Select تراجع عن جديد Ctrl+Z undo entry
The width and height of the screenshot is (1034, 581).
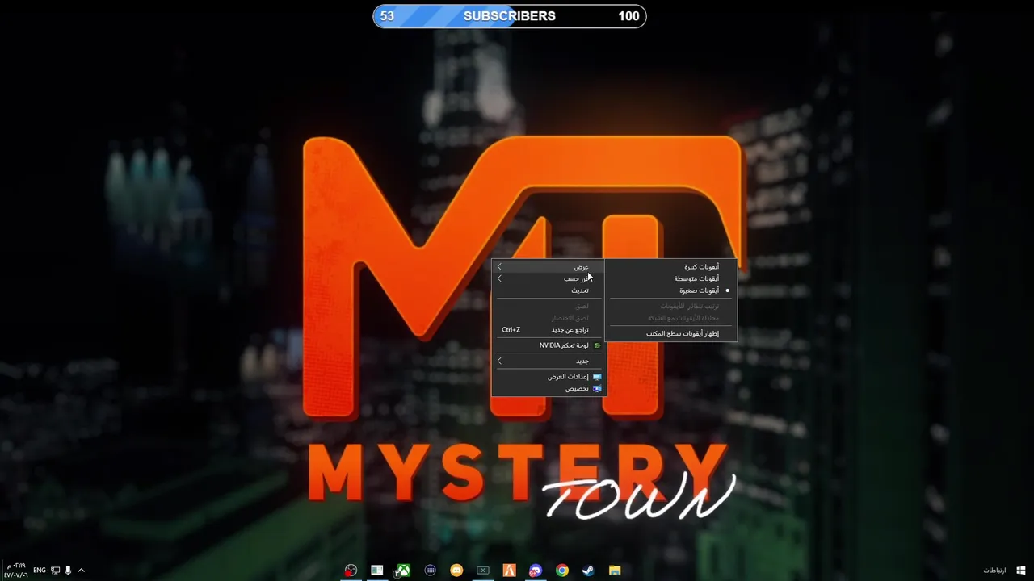coord(548,329)
